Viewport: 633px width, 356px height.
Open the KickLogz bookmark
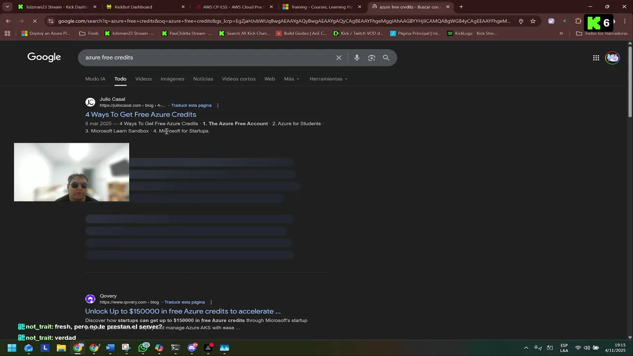tap(472, 34)
